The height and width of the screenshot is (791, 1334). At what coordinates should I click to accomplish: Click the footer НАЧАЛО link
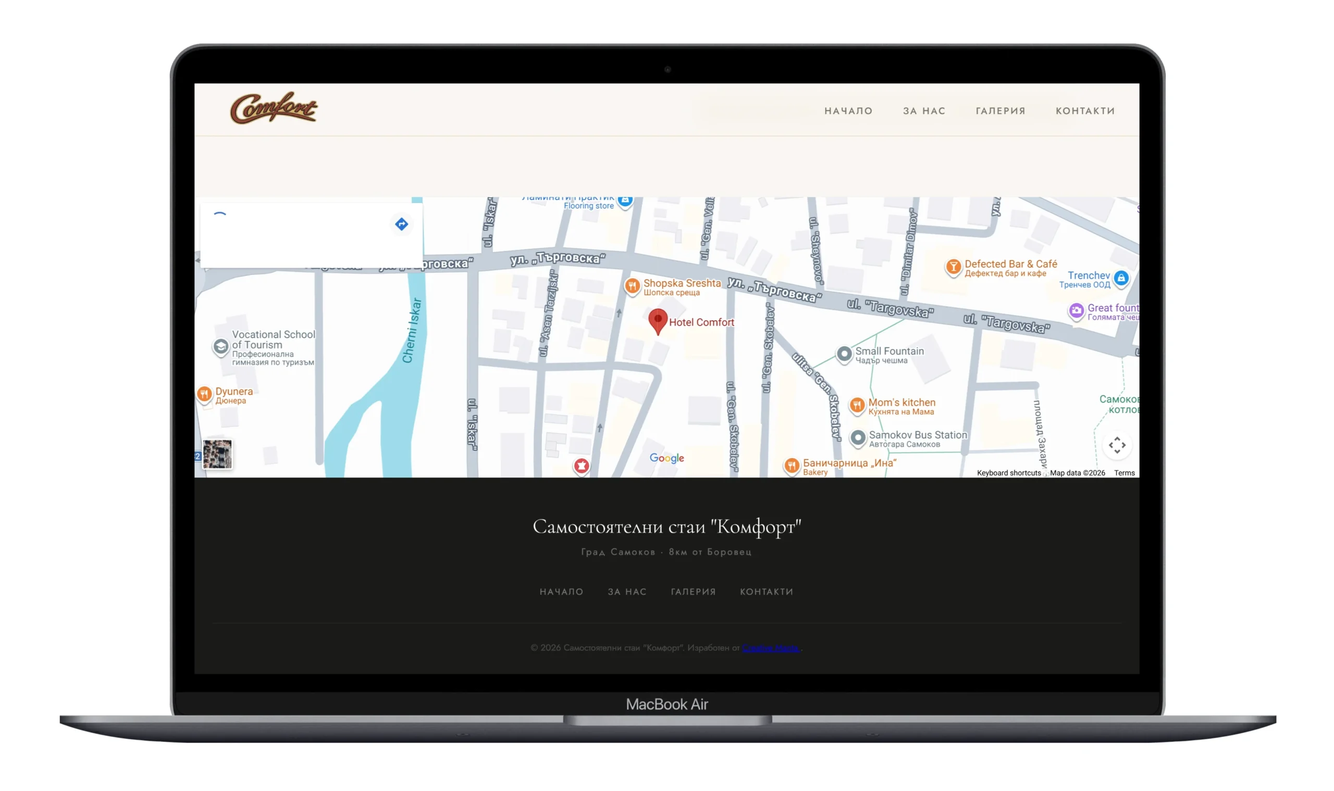click(x=561, y=592)
